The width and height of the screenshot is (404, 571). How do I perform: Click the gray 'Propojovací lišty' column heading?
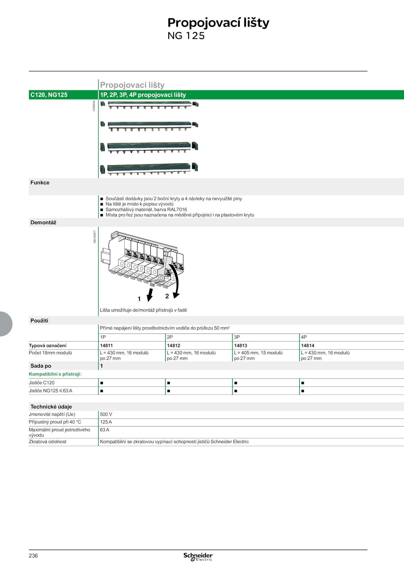coord(132,85)
